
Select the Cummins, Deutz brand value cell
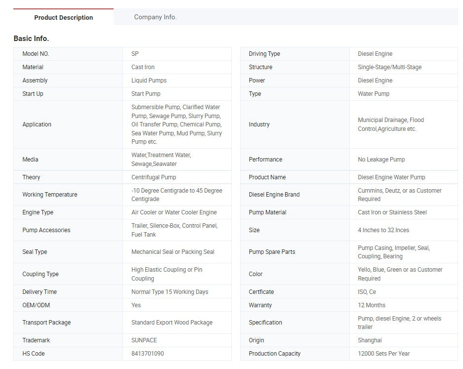point(399,195)
